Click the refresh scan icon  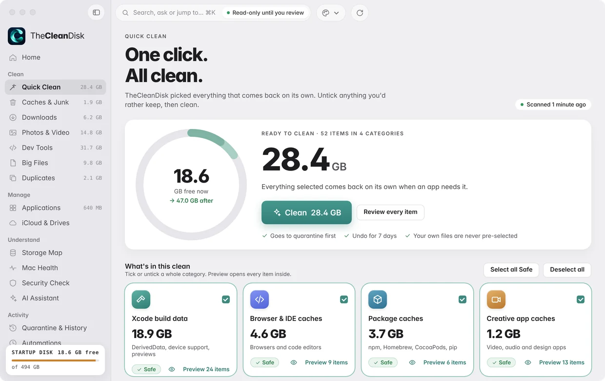[360, 13]
